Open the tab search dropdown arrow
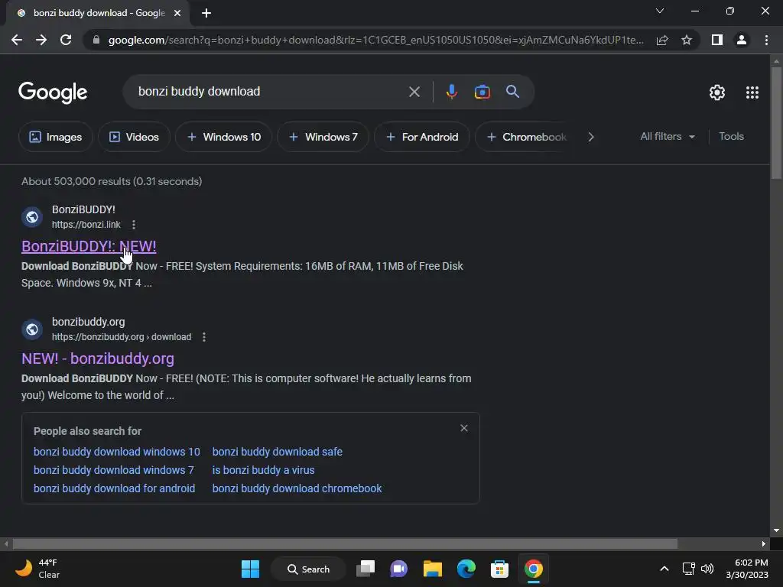This screenshot has height=587, width=783. click(660, 11)
